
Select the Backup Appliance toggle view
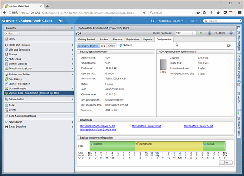(x=88, y=46)
